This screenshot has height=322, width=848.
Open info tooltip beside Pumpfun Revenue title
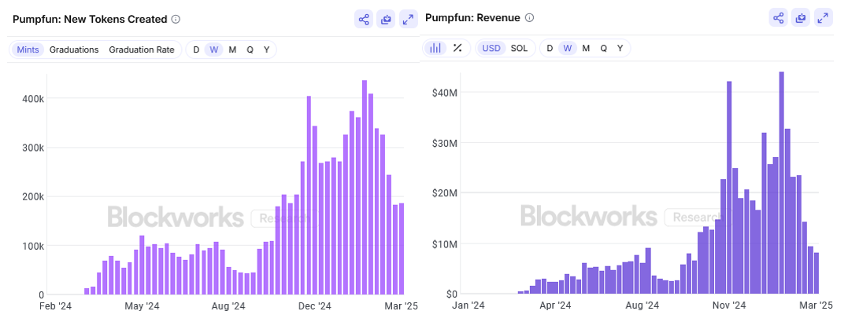coord(529,18)
